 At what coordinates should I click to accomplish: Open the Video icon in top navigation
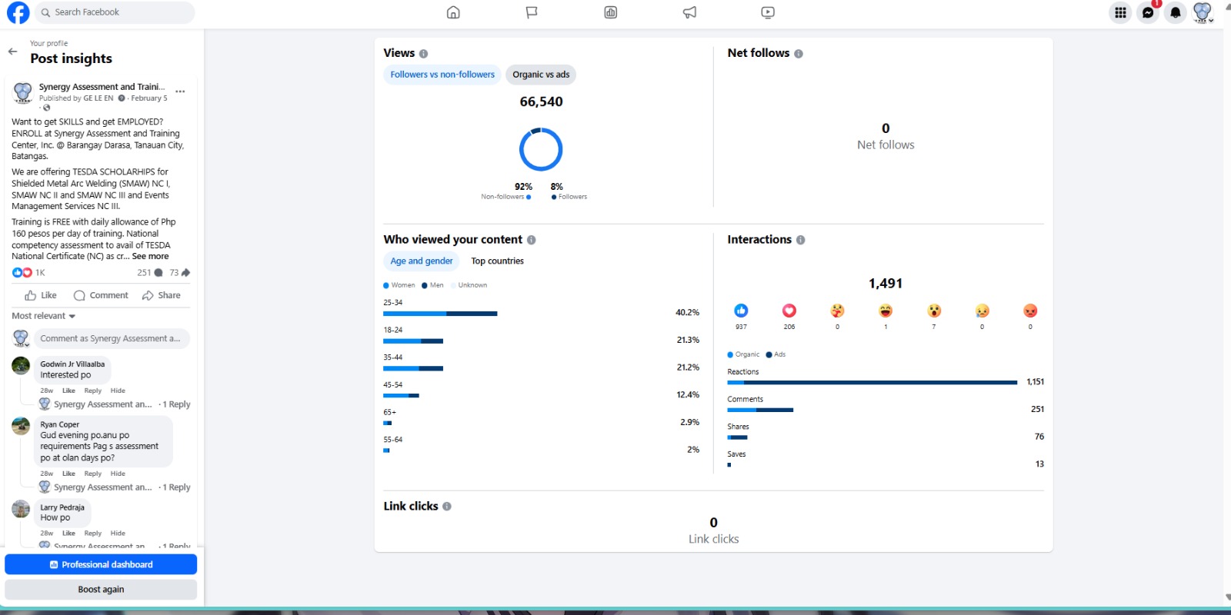(768, 12)
